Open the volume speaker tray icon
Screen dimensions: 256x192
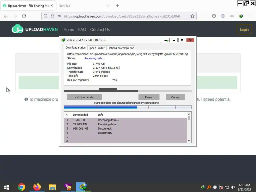point(233,187)
